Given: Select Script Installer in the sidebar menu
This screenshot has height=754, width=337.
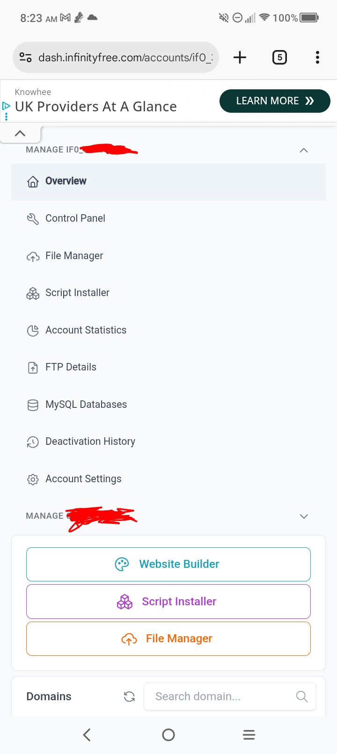Looking at the screenshot, I should pos(77,293).
